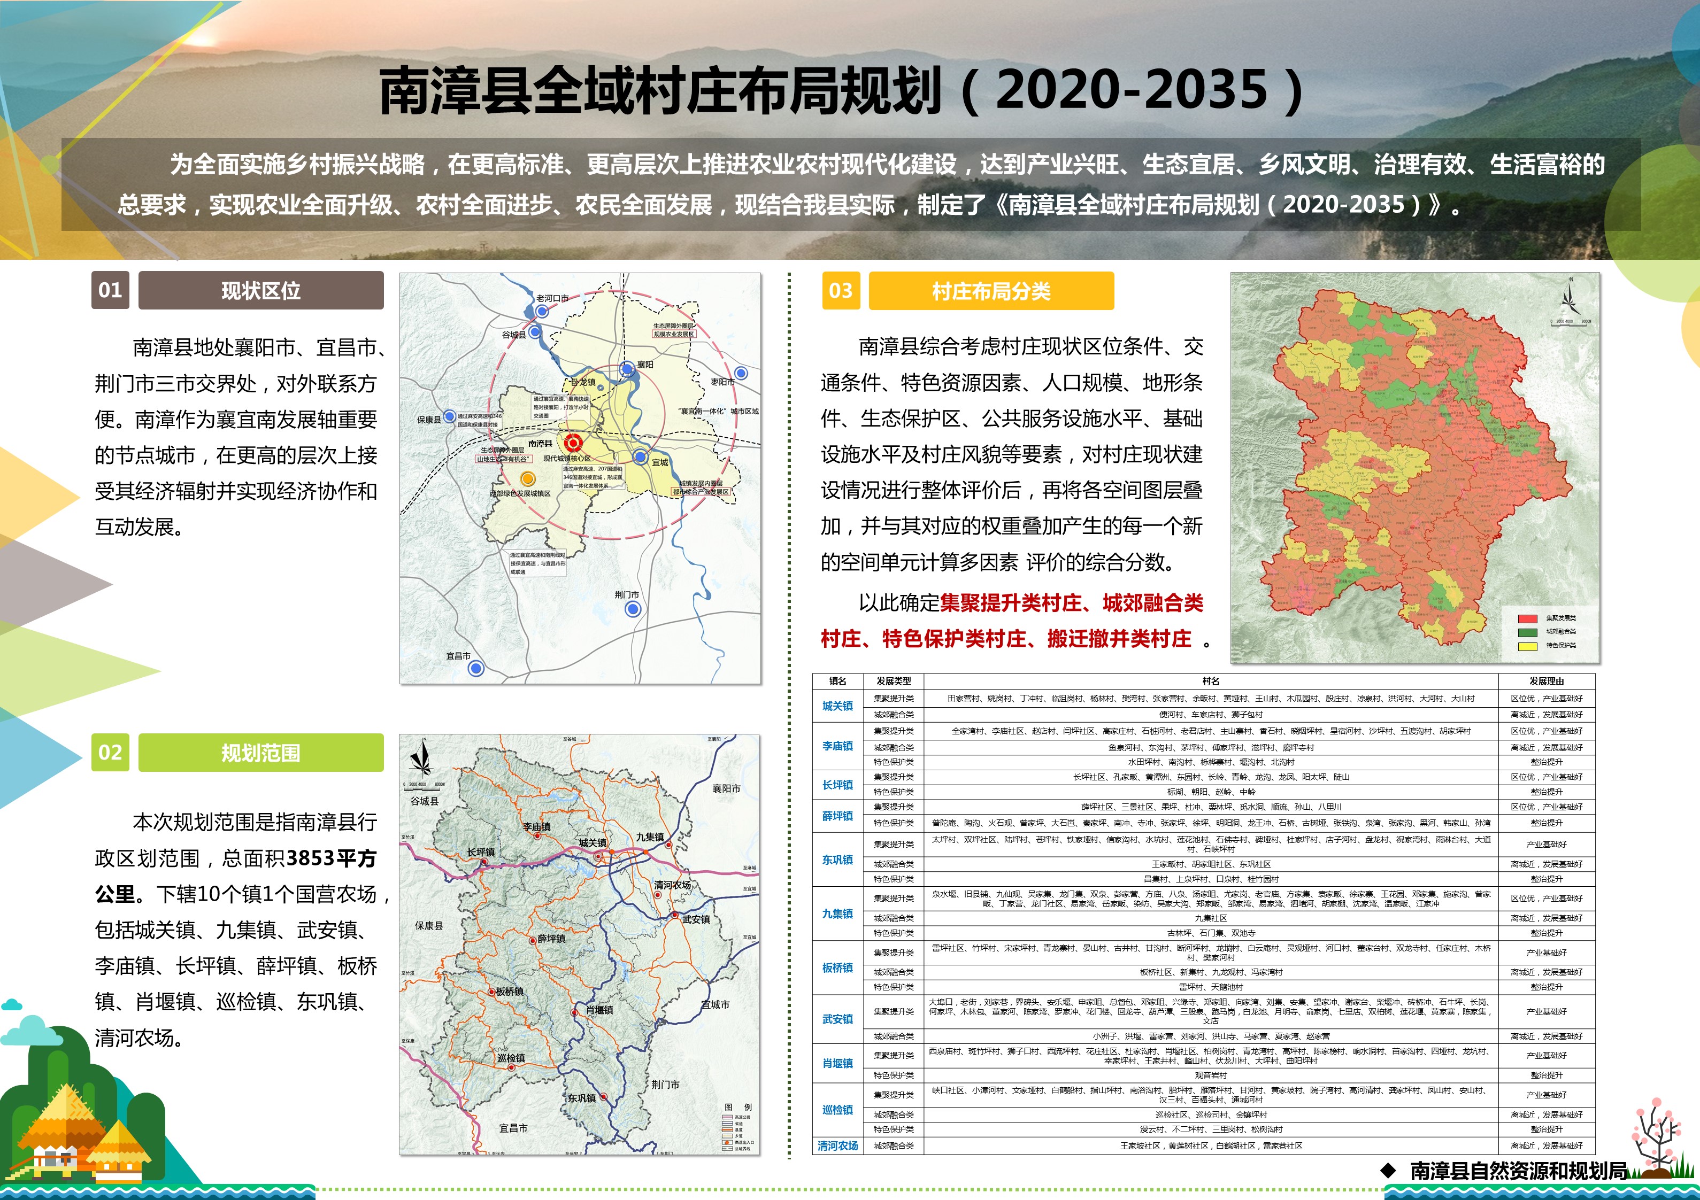This screenshot has height=1200, width=1700.
Task: Open the location context map thumbnail
Action: (x=581, y=478)
